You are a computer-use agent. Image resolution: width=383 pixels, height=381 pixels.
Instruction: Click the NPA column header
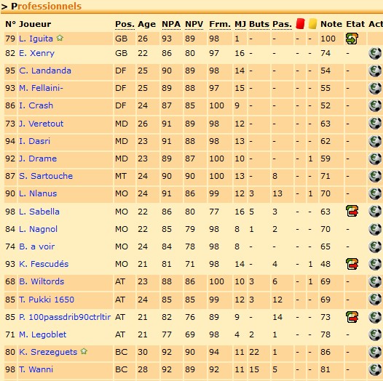[x=171, y=24]
